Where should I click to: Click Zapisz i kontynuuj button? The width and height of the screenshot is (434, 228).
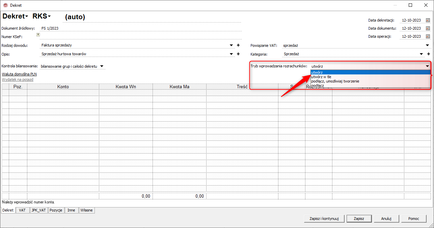(324, 219)
